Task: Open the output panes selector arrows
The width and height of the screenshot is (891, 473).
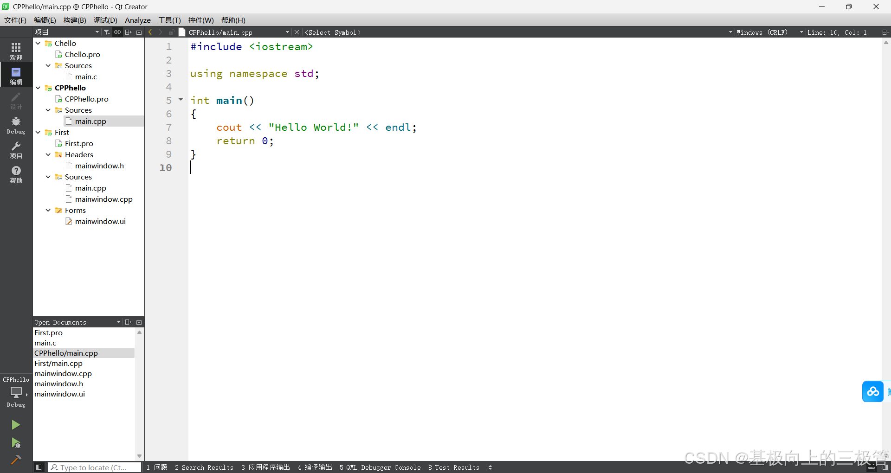Action: (490, 467)
